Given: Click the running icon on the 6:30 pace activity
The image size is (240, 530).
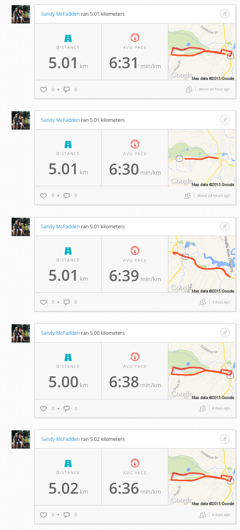Looking at the screenshot, I should (225, 120).
